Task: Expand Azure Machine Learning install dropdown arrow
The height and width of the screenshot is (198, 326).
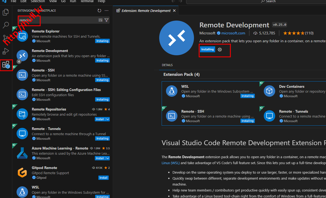Action: (x=108, y=158)
